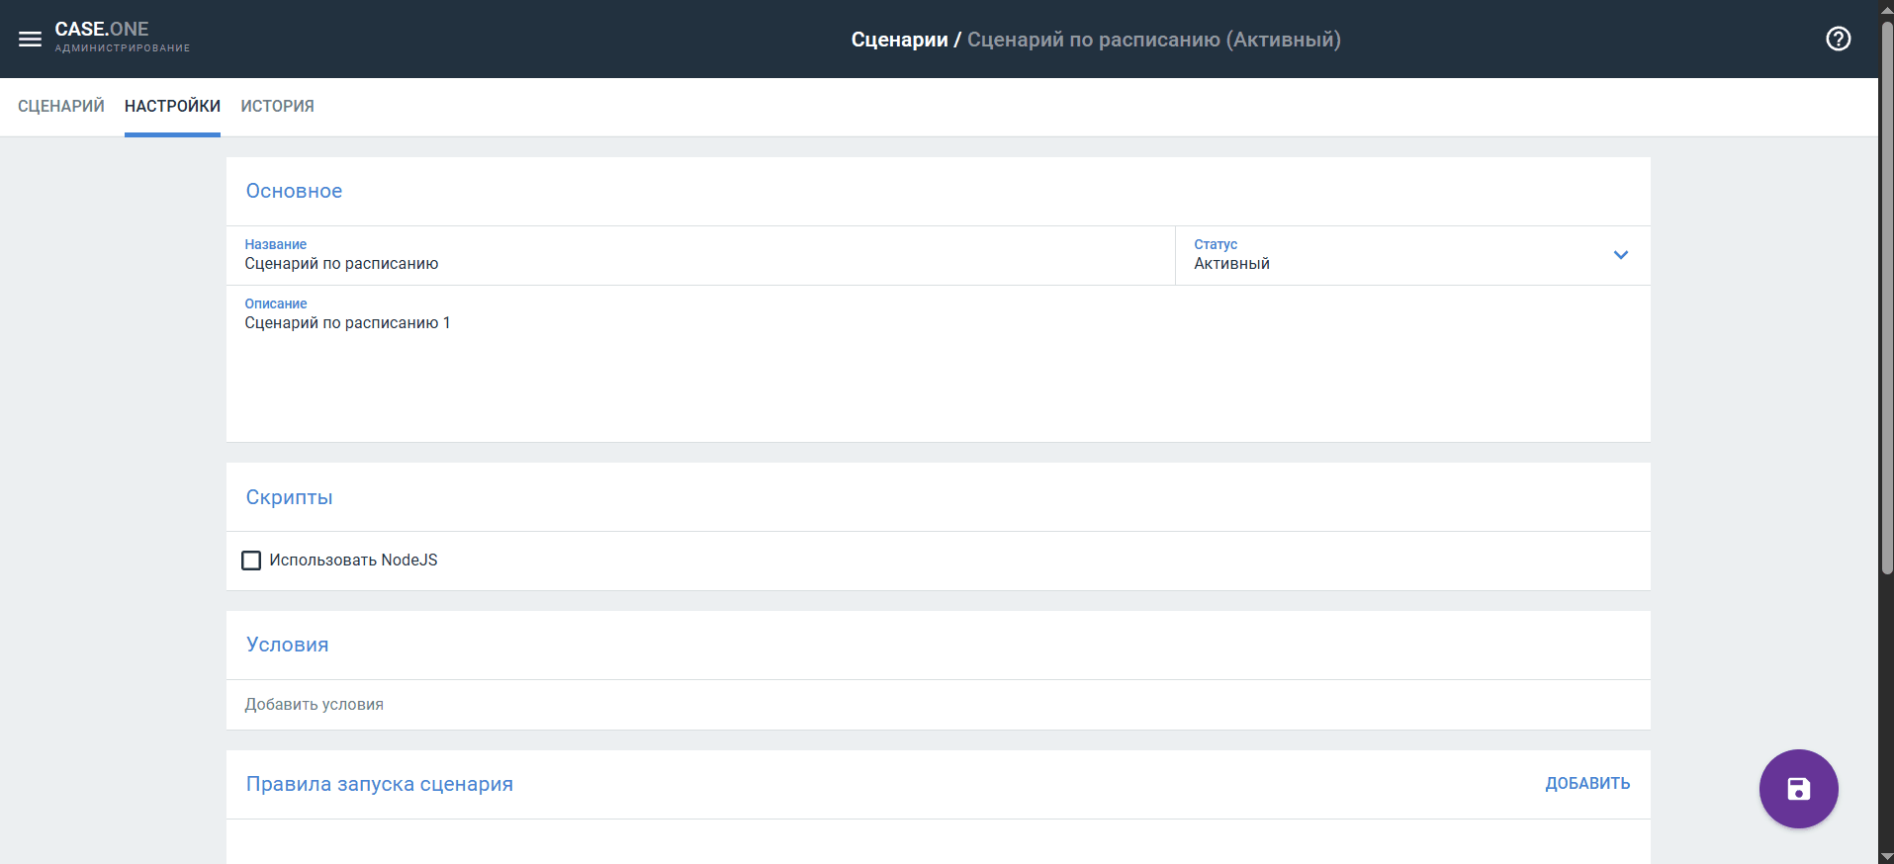
Task: Enable the Использовать NodeJS checkbox
Action: tap(251, 561)
